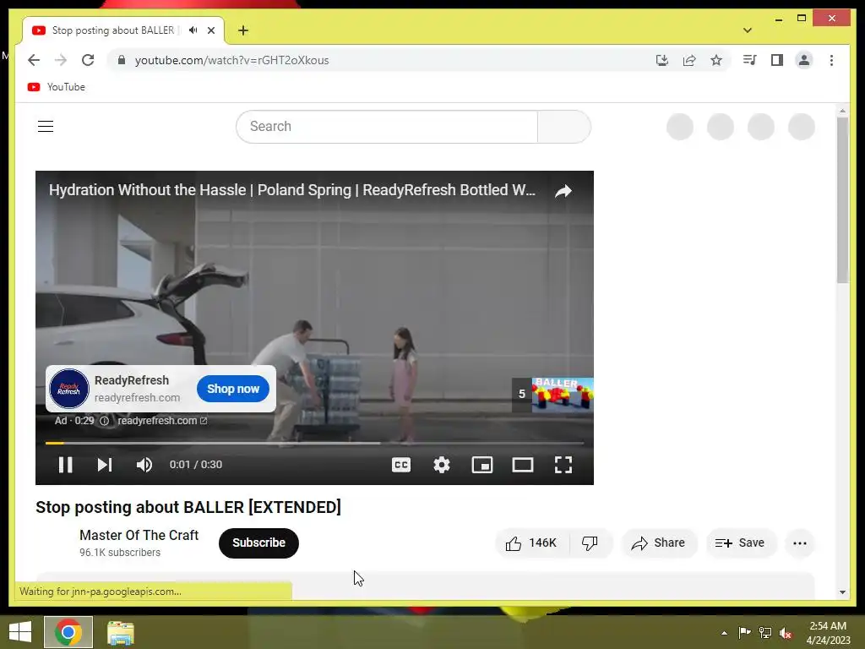
Task: Close the BALLER tab
Action: 210,30
